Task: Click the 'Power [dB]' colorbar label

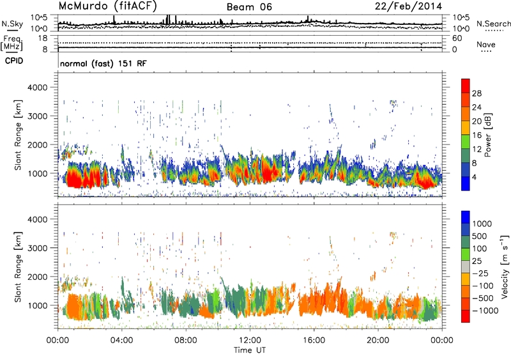Action: (x=487, y=135)
